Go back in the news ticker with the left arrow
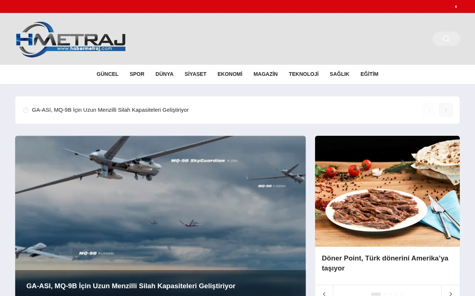Viewport: 475px width, 296px height. point(429,110)
